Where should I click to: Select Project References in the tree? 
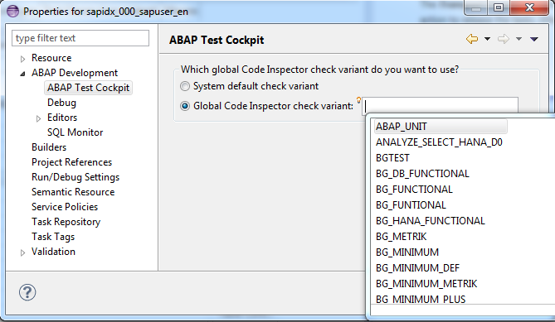(71, 162)
